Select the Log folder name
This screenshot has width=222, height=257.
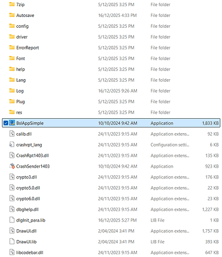coord(20,91)
